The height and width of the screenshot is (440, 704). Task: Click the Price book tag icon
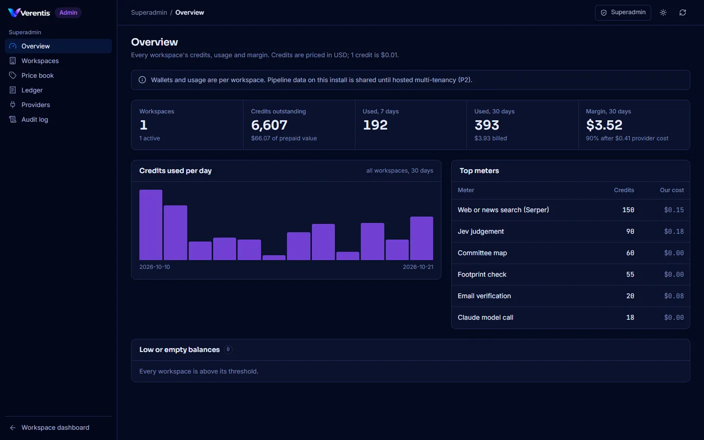[x=13, y=75]
